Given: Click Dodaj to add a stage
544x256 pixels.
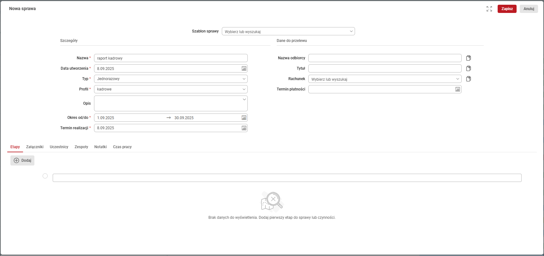Looking at the screenshot, I should (x=22, y=160).
